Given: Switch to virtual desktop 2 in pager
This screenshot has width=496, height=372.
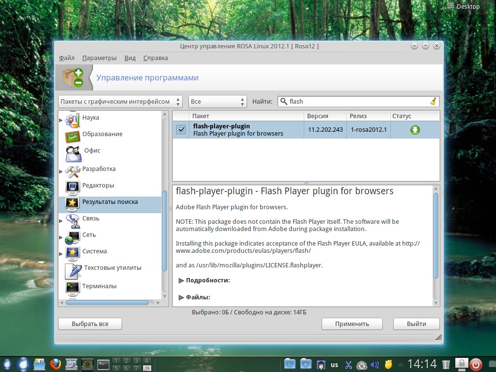Looking at the screenshot, I should (126, 360).
